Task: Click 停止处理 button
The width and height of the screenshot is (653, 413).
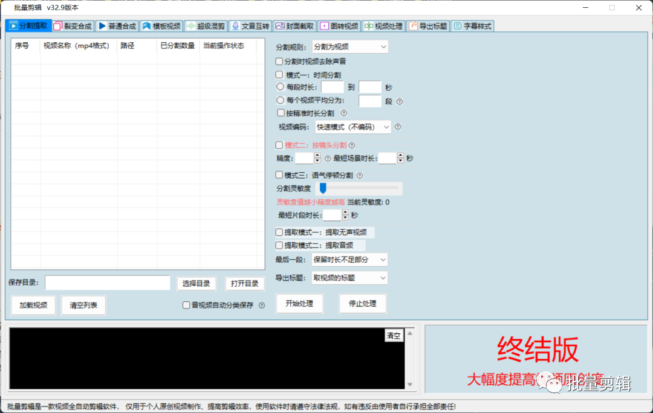Action: [363, 304]
